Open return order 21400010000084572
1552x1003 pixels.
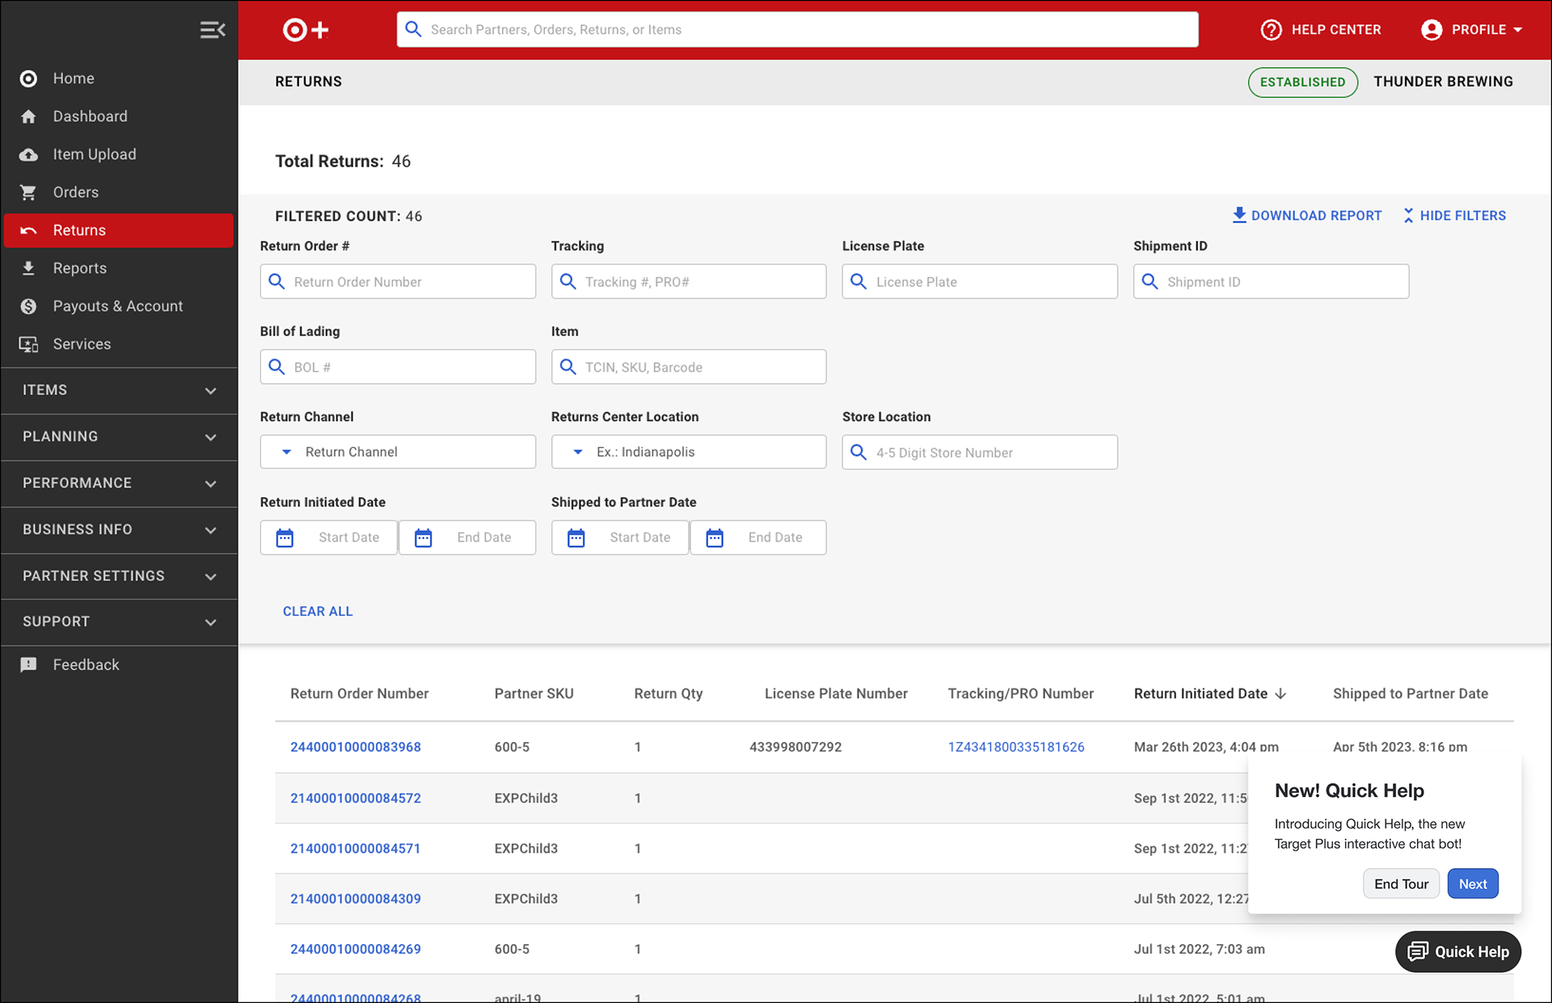356,798
